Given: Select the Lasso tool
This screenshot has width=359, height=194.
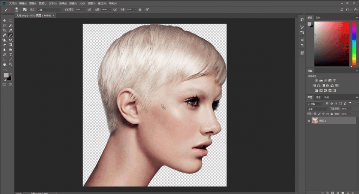Looking at the screenshot, I should (x=5, y=25).
